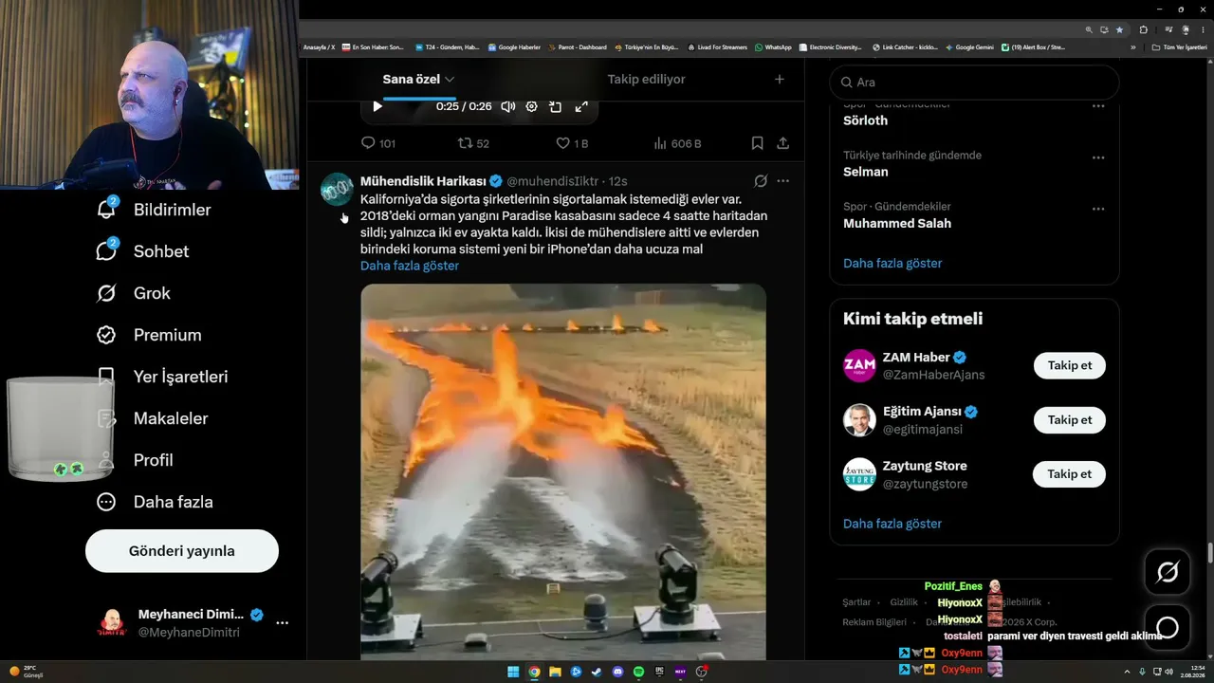Open more options for Mühendislik Harikası post

click(782, 181)
